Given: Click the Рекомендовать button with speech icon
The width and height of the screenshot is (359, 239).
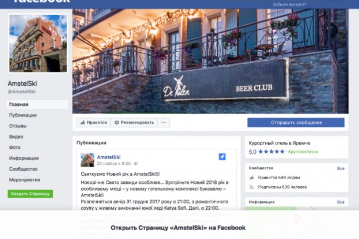Looking at the screenshot, I should [x=134, y=122].
